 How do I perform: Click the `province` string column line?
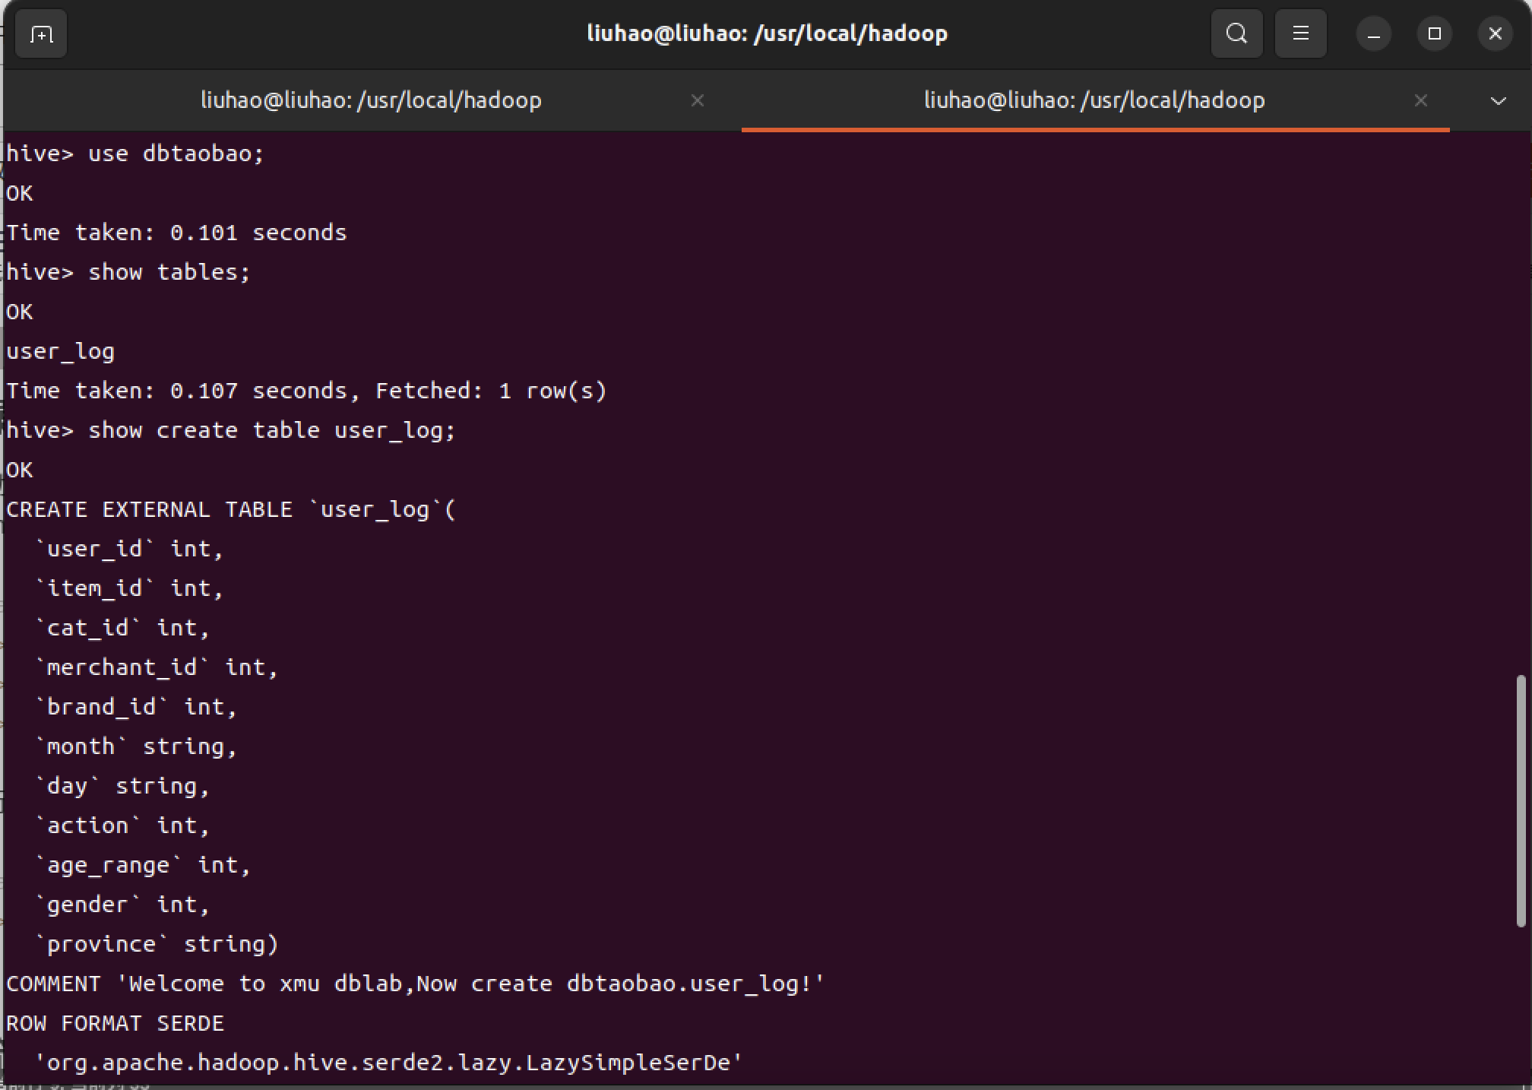click(157, 944)
